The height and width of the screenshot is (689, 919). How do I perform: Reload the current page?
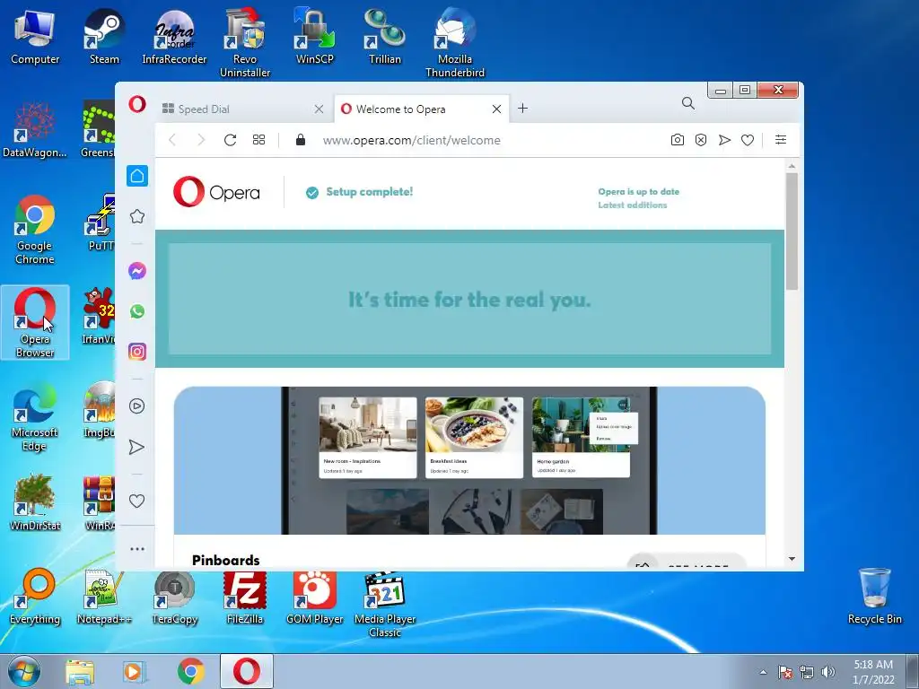[230, 140]
